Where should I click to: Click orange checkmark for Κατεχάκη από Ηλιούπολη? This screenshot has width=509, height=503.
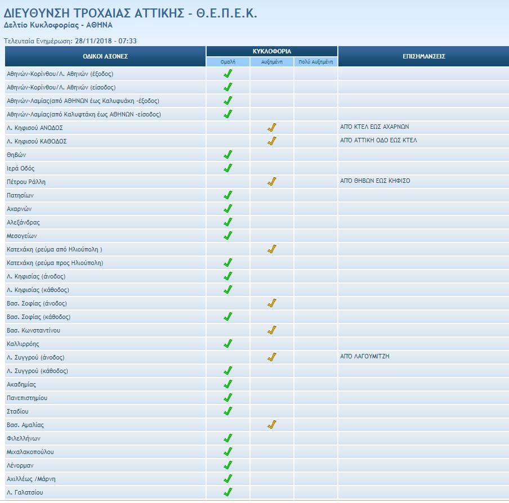click(x=272, y=249)
